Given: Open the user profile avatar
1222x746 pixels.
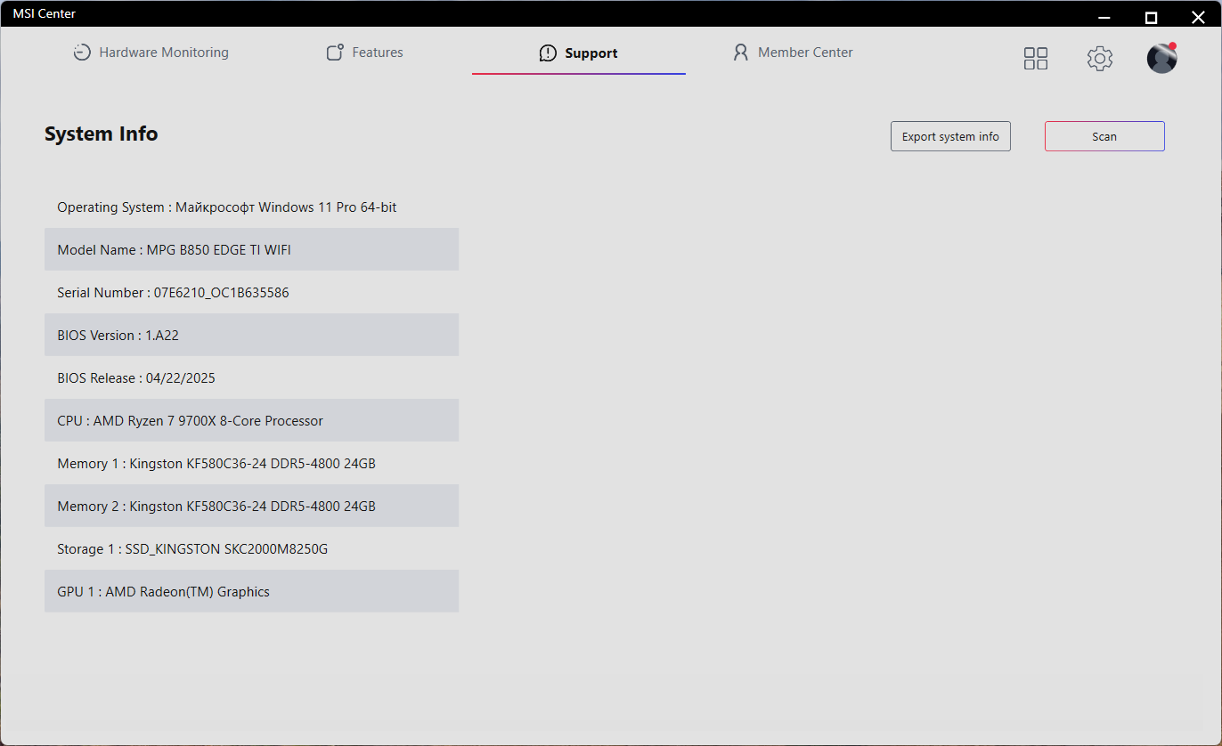Looking at the screenshot, I should pyautogui.click(x=1161, y=58).
